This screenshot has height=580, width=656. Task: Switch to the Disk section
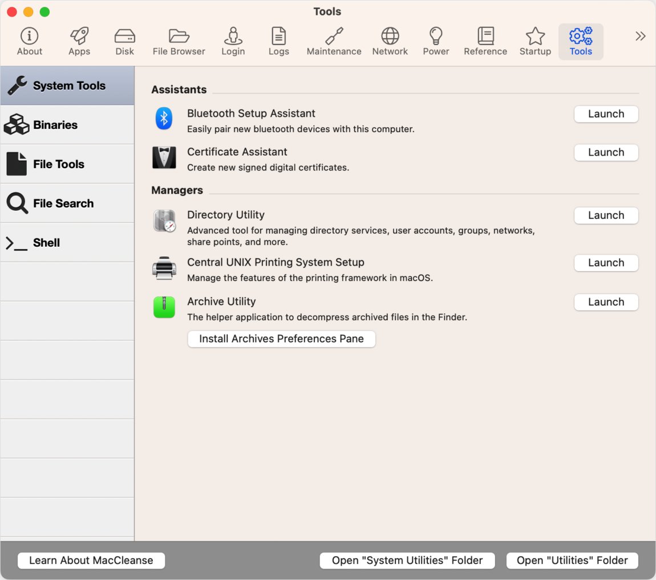coord(125,42)
